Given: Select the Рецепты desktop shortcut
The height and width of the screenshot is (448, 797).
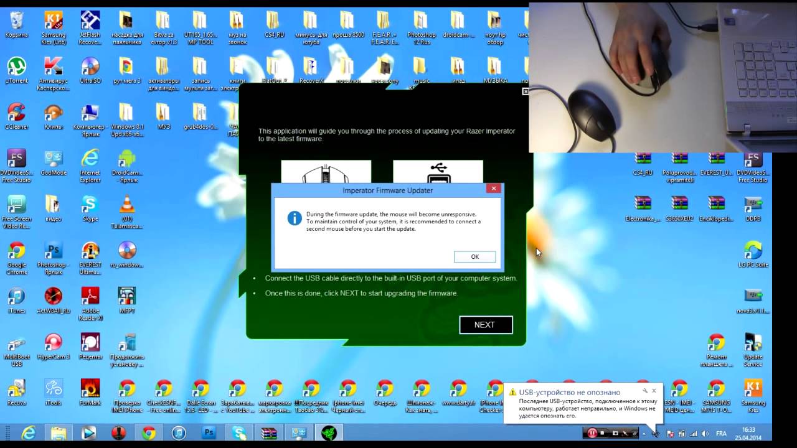Looking at the screenshot, I should (90, 347).
